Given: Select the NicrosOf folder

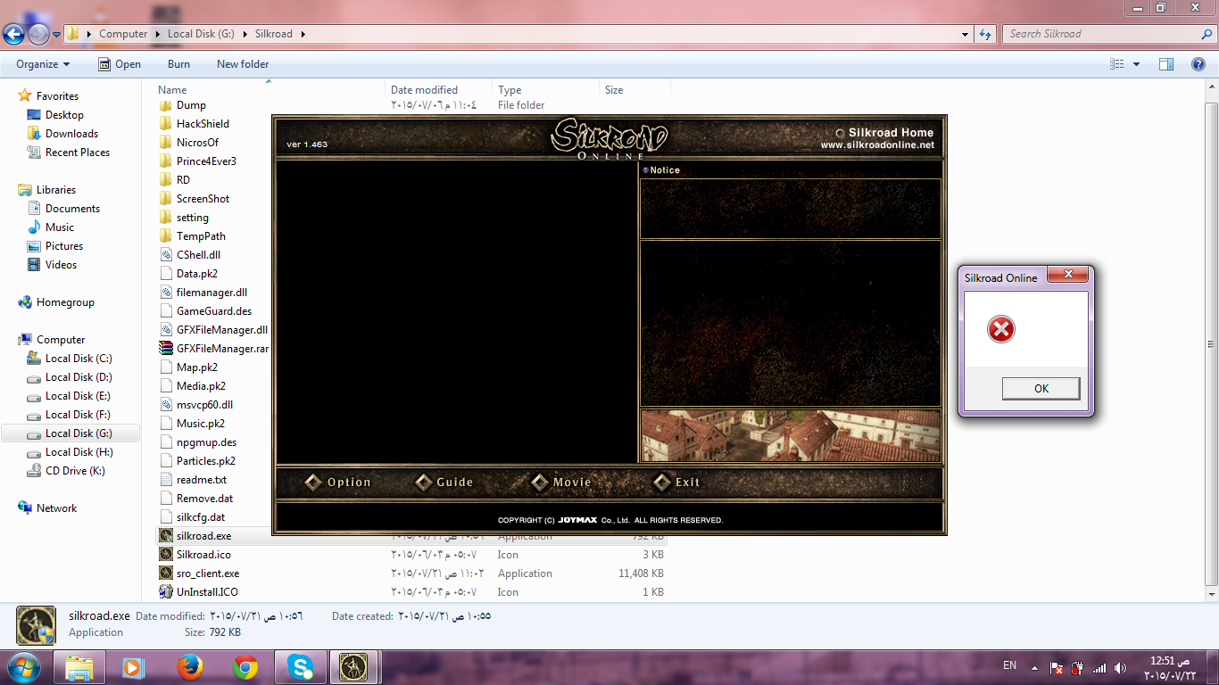Looking at the screenshot, I should 197,143.
